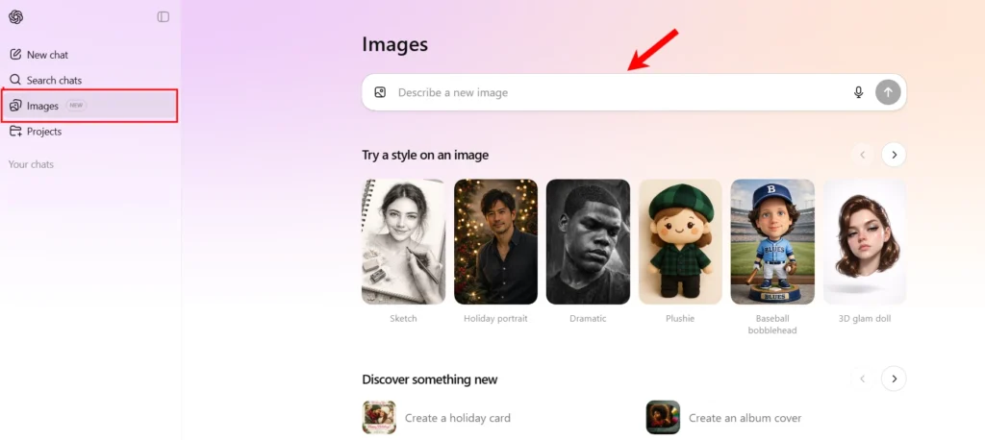Click the Images sidebar icon

[x=15, y=106]
